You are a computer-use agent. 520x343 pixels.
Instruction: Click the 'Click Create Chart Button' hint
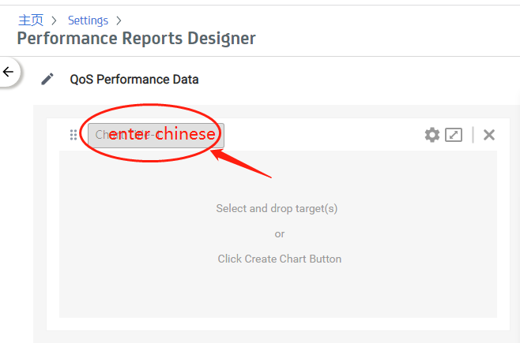coord(279,259)
